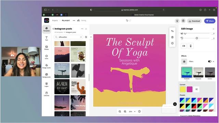Viewport: 219px width, 123px height.
Task: Open Safari share button
Action: [x=205, y=10]
